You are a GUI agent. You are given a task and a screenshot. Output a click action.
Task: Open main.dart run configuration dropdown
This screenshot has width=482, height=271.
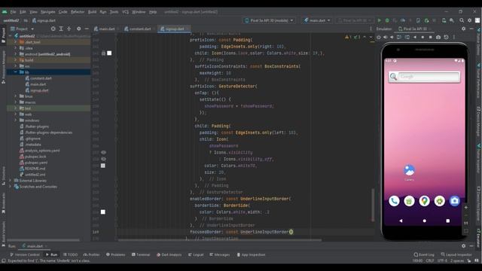317,20
